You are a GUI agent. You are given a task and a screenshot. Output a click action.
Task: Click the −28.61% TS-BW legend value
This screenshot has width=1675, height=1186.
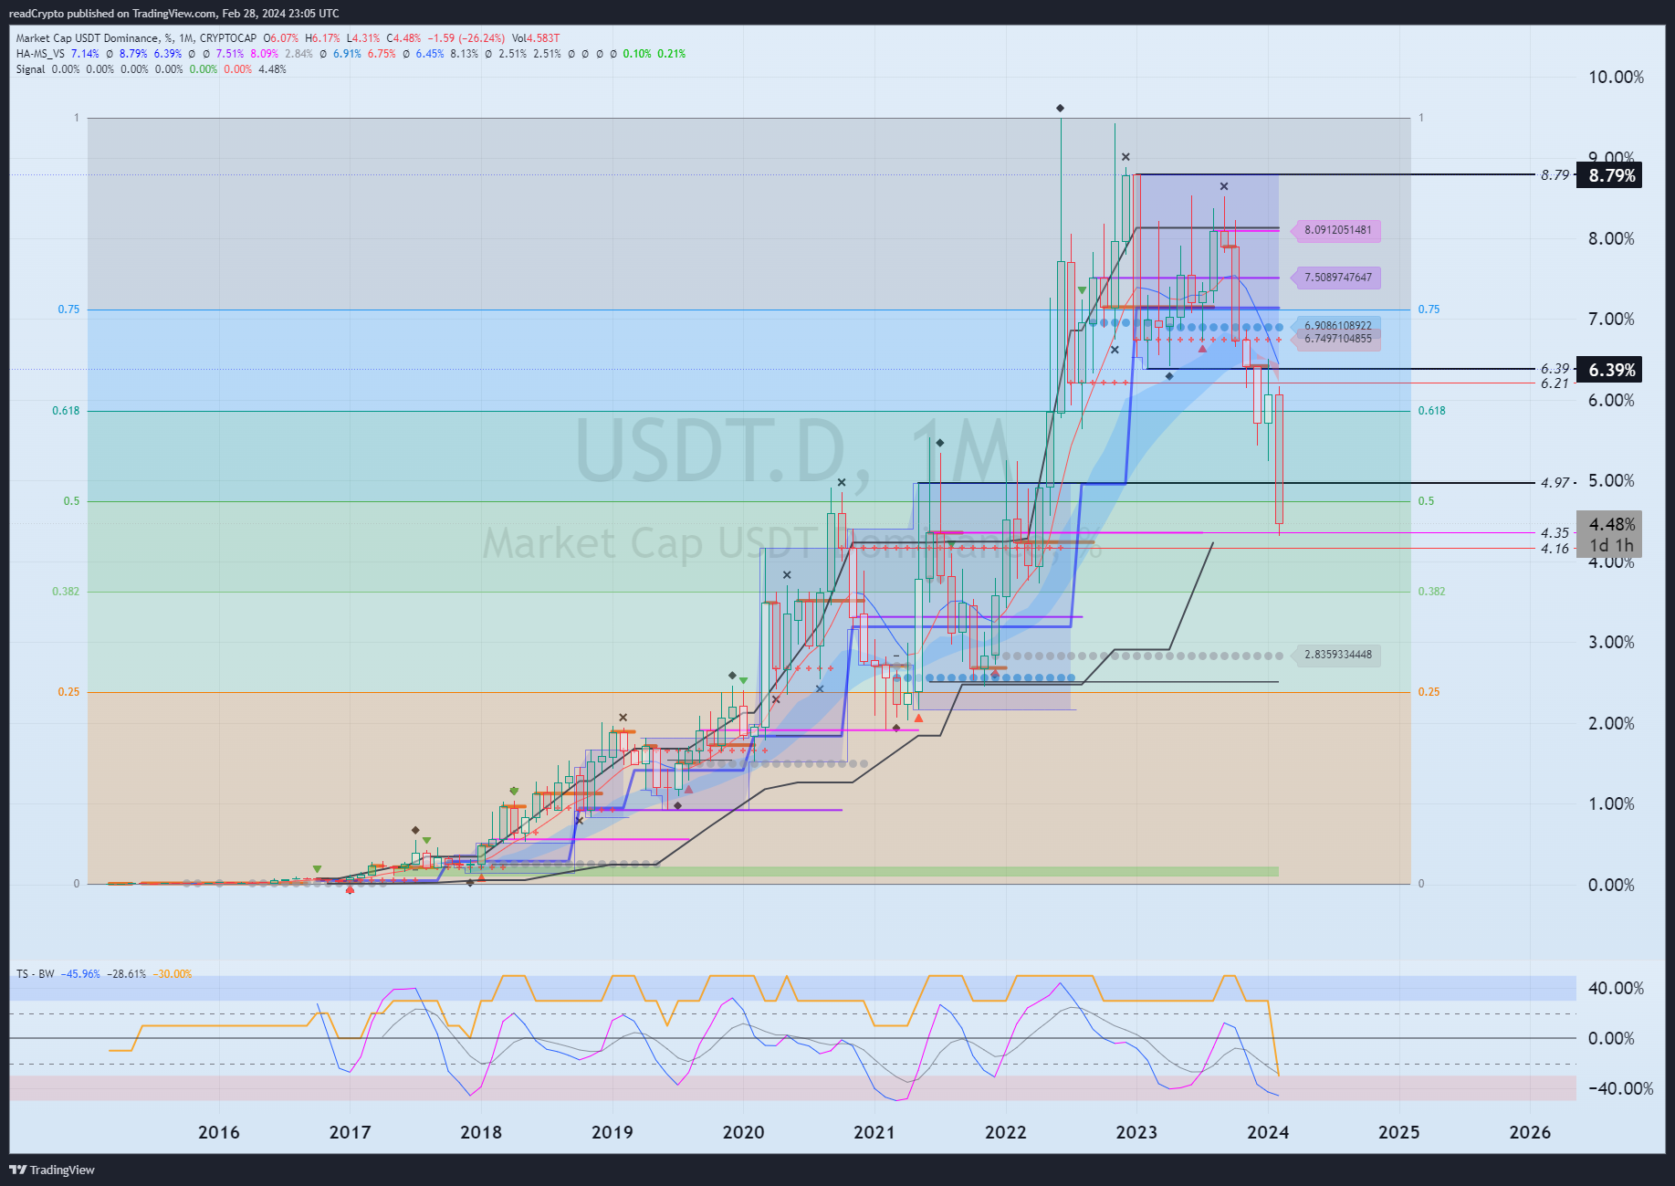point(126,974)
